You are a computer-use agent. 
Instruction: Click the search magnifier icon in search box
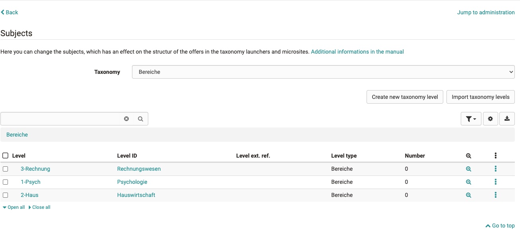pos(140,119)
